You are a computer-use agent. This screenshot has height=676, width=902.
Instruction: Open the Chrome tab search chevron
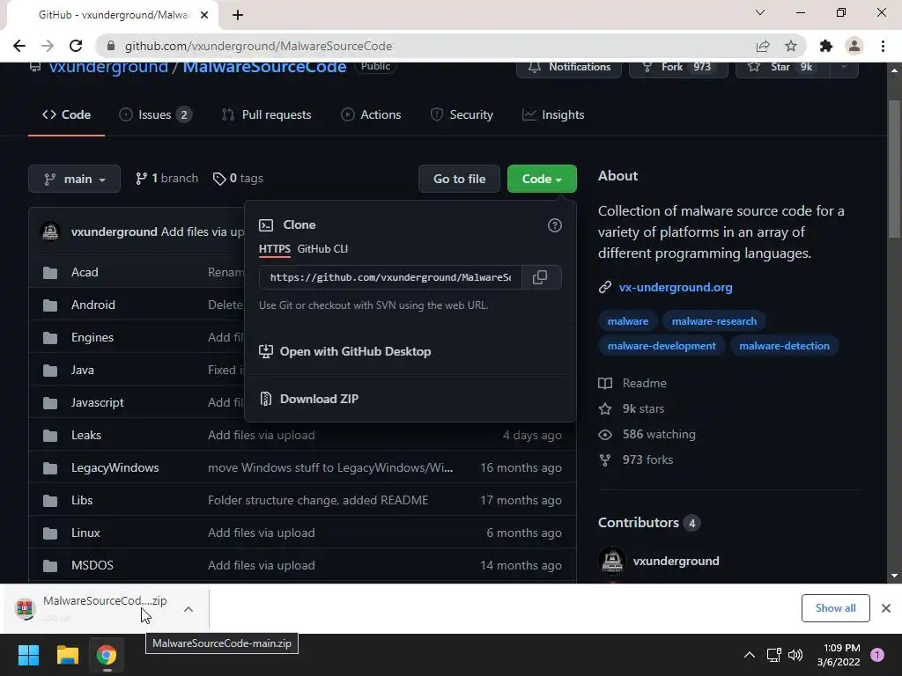(x=760, y=12)
